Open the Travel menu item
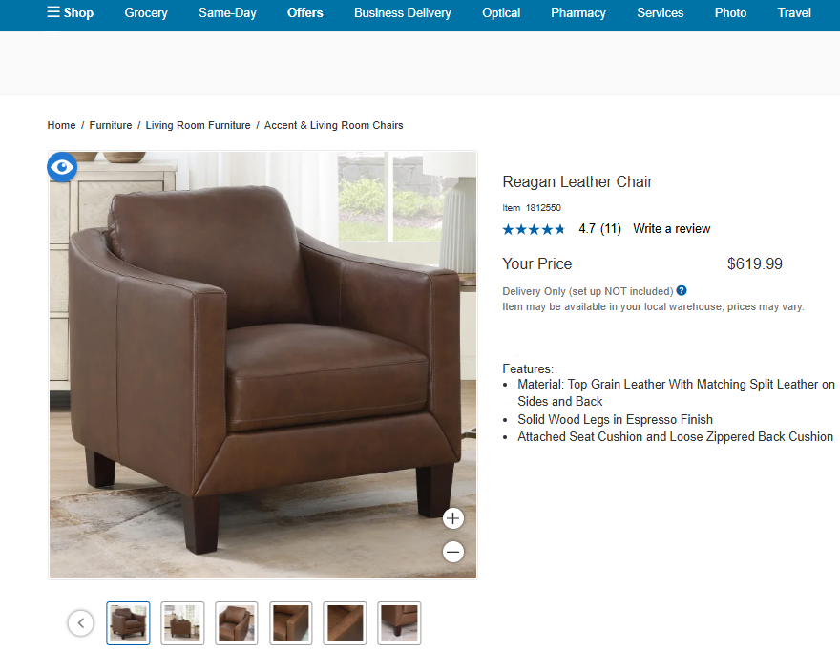 (794, 12)
